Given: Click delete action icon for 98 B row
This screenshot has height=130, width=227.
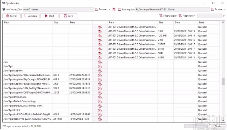Looking at the screenshot, I should [100, 53].
